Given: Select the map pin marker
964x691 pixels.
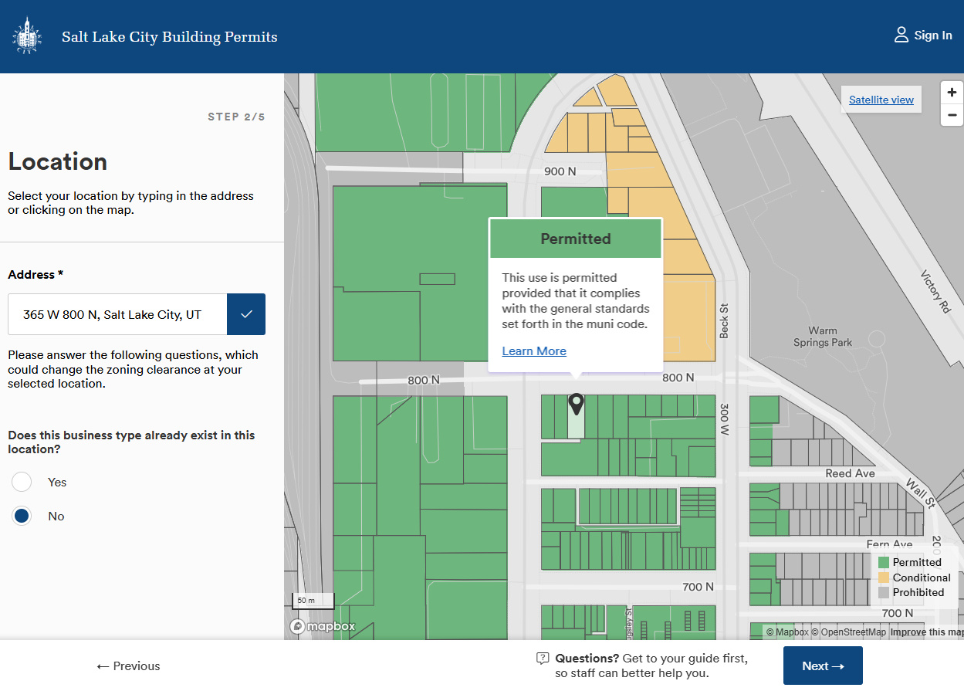Looking at the screenshot, I should pos(576,402).
